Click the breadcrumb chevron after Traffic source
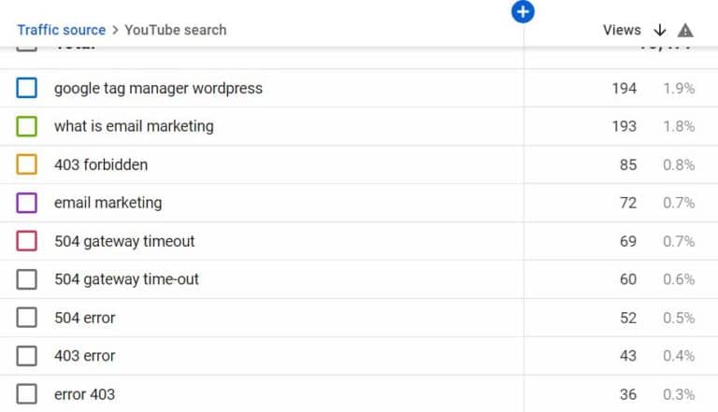Image resolution: width=718 pixels, height=412 pixels. (x=115, y=30)
